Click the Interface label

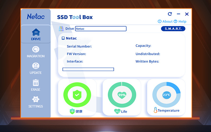(75, 61)
